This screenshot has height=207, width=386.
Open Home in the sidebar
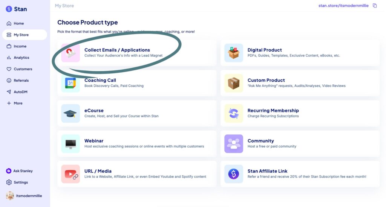click(x=18, y=23)
